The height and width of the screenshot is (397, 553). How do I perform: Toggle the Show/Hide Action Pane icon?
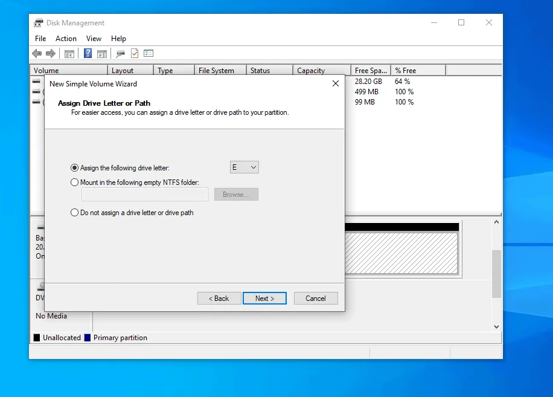click(x=102, y=53)
